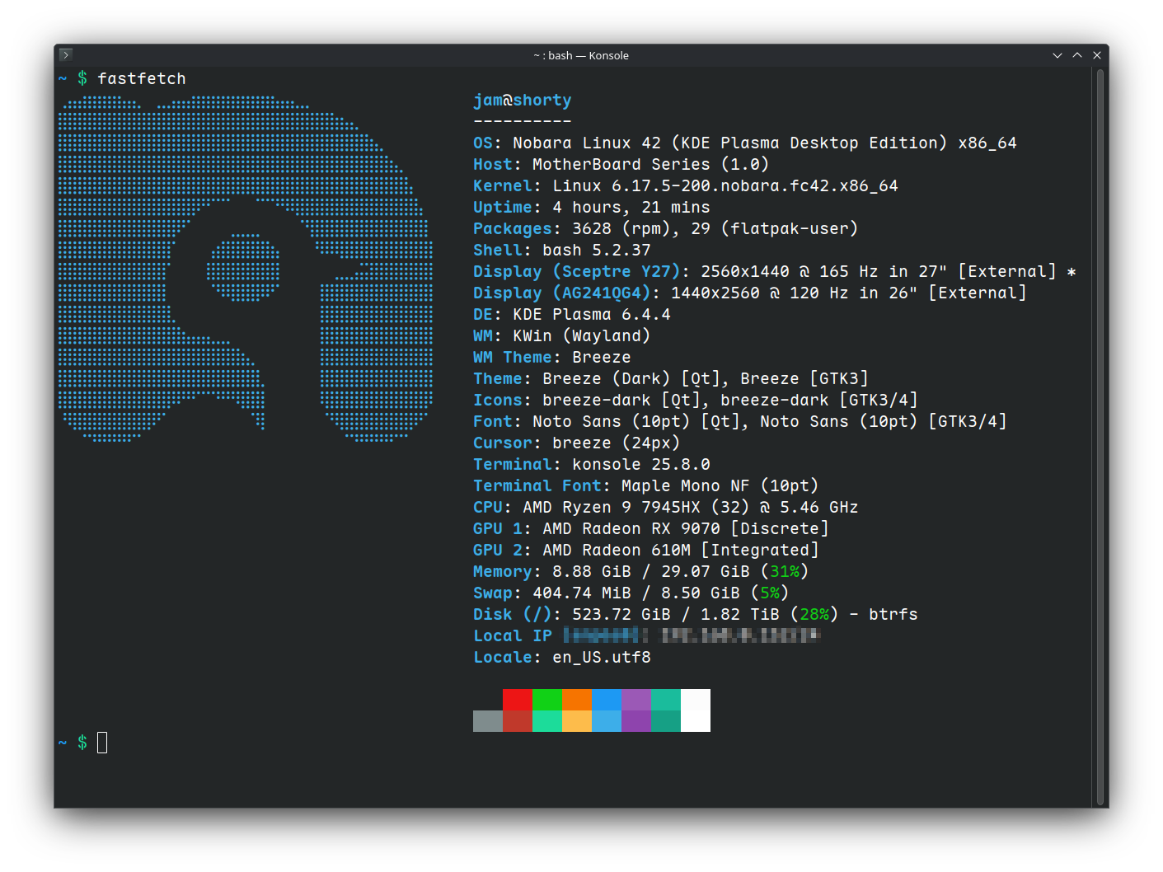Screen dimensions: 1163x872
Task: Click the Konsole window menu icon in title bar
Action: [66, 55]
